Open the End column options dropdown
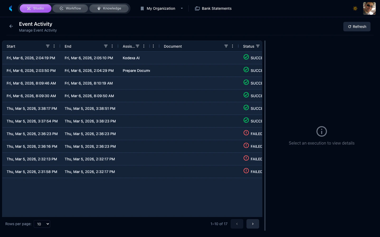This screenshot has height=237, width=380. click(112, 46)
